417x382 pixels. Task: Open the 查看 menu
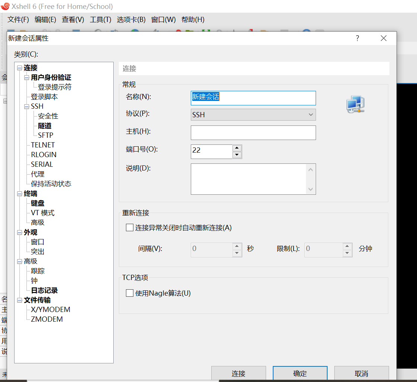[72, 19]
